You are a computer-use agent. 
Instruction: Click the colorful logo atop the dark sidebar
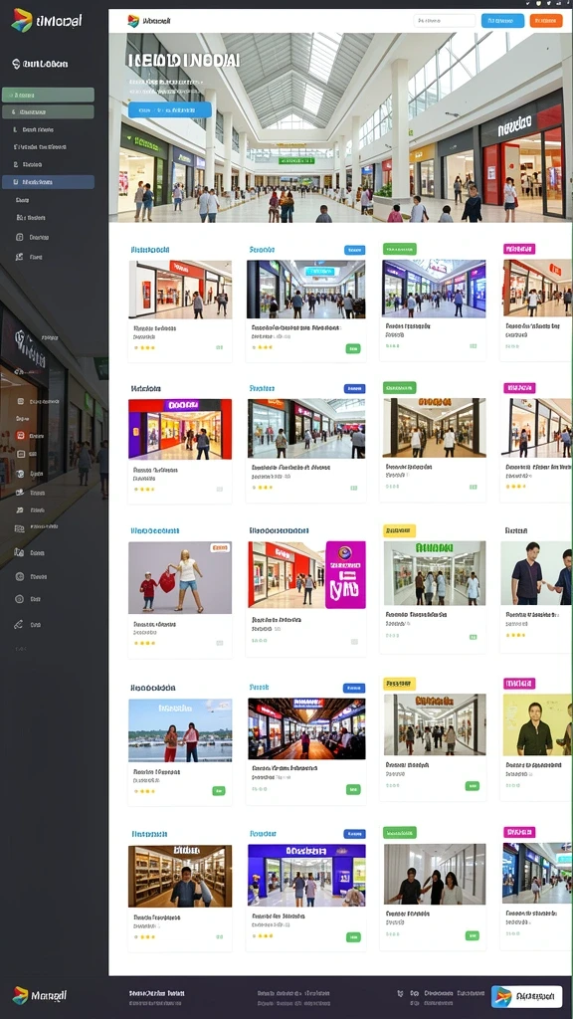point(22,21)
